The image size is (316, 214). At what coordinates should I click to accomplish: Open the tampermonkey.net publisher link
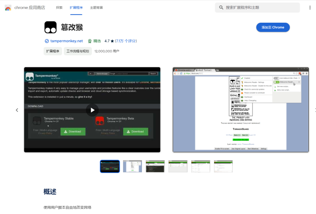coord(67,41)
